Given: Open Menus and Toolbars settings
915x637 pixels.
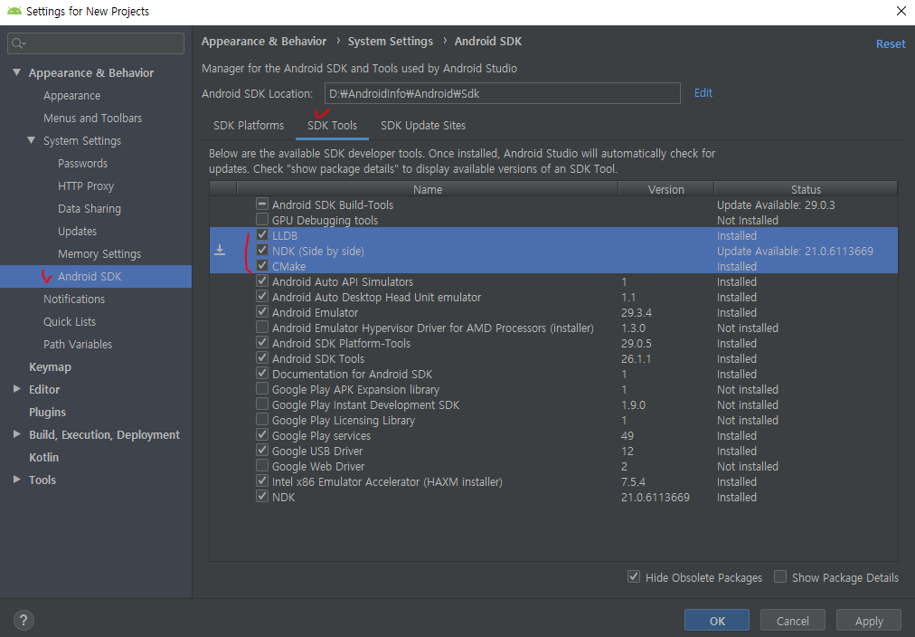Looking at the screenshot, I should [93, 118].
